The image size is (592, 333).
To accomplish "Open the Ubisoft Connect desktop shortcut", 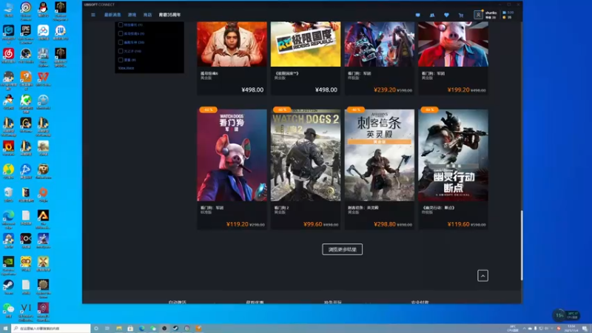I will (x=26, y=10).
